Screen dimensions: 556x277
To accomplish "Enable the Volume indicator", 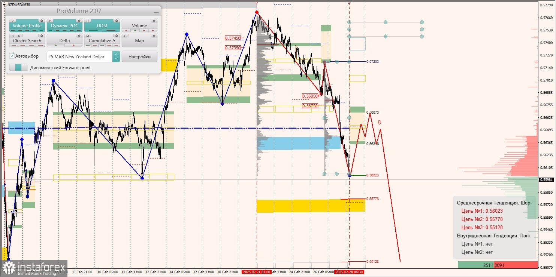I will [x=139, y=26].
